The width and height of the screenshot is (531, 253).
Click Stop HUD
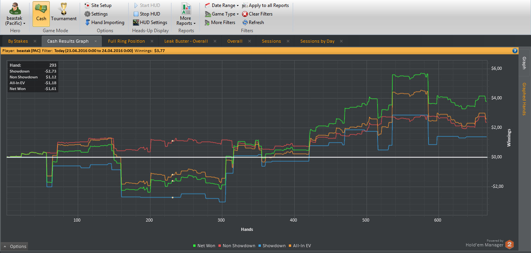click(x=147, y=14)
